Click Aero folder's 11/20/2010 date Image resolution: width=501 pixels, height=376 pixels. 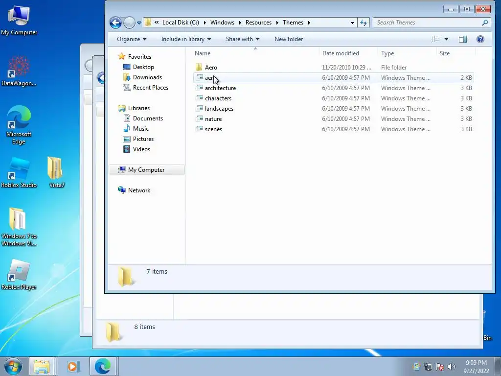click(346, 68)
